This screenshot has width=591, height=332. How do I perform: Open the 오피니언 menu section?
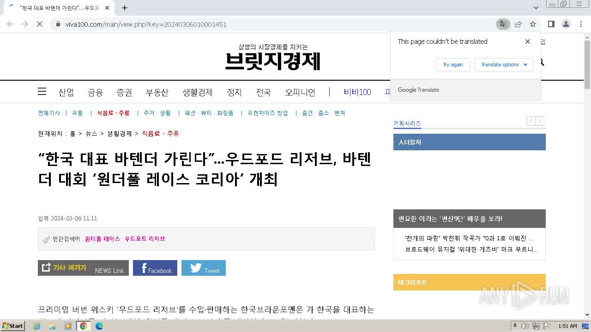pyautogui.click(x=300, y=92)
